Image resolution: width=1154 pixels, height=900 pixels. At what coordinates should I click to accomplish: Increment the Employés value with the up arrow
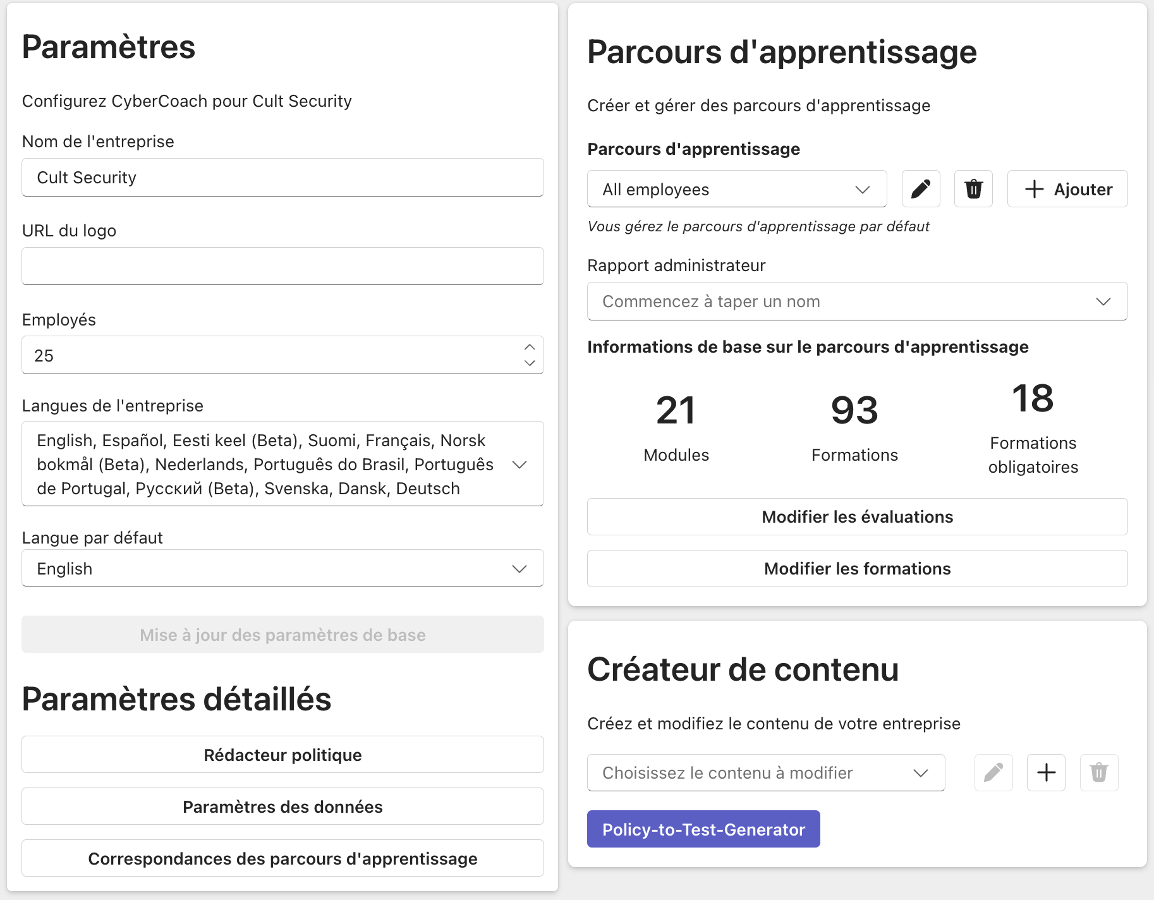point(530,347)
